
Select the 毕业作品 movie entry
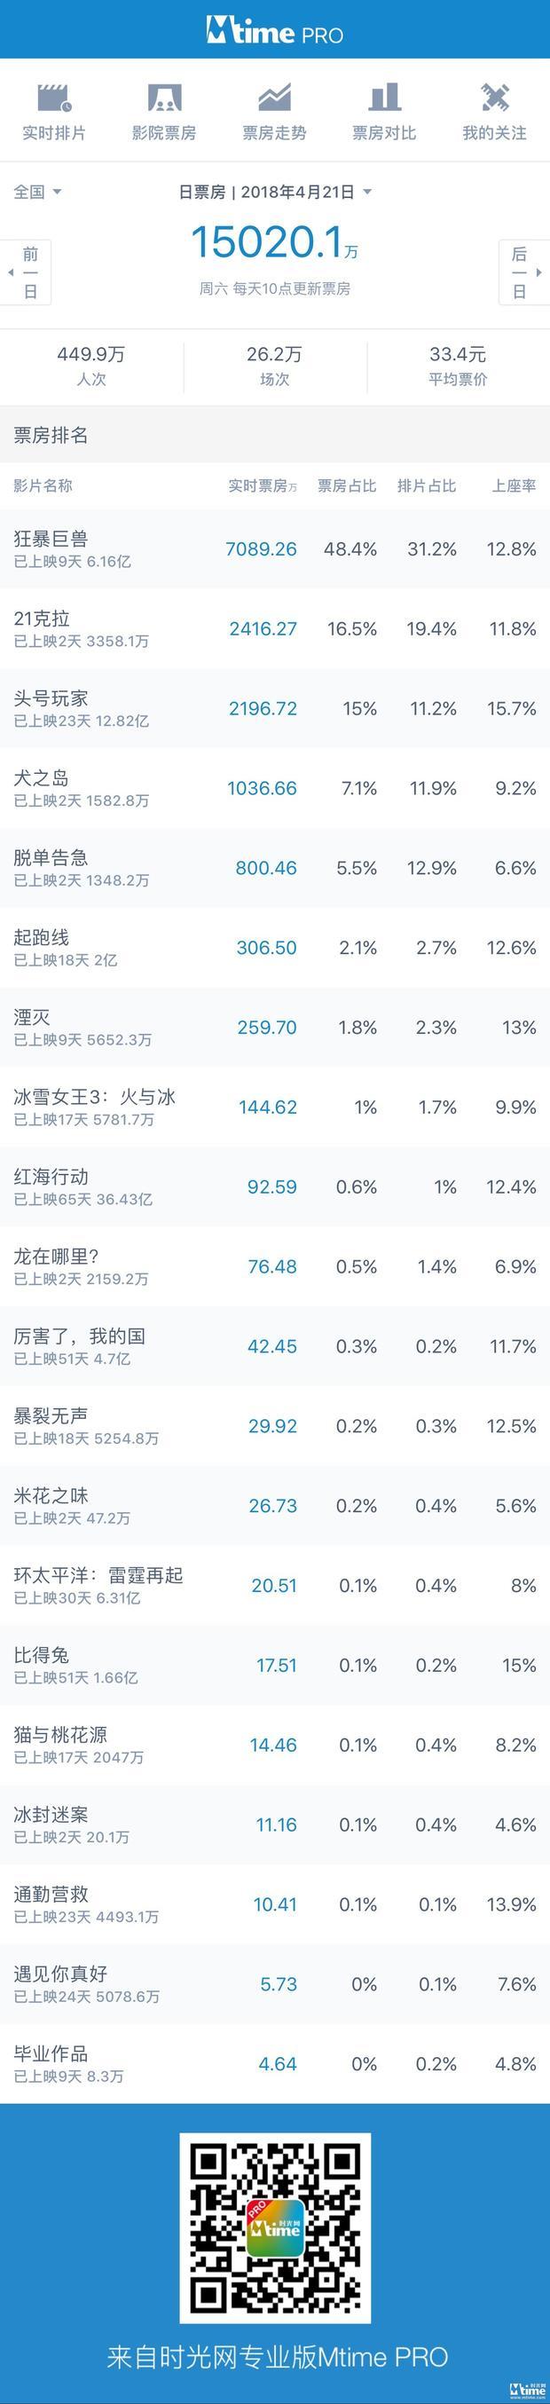coord(275,2064)
